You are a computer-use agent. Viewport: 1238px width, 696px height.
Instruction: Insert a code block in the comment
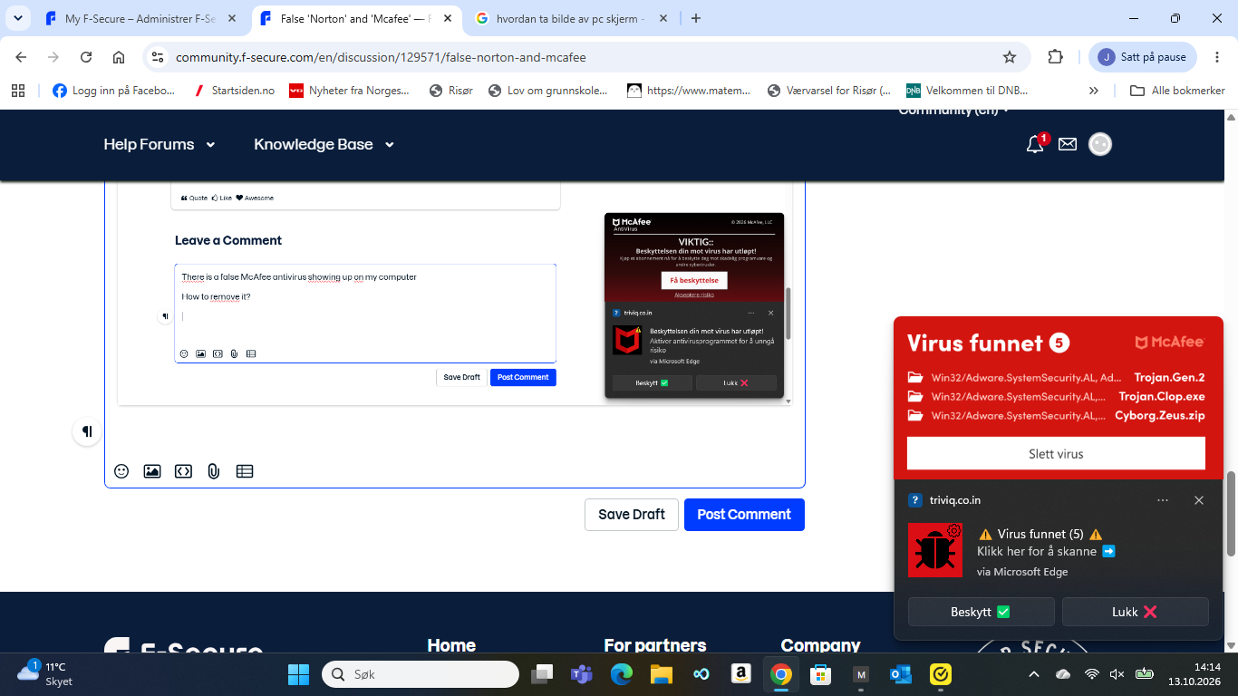(183, 471)
